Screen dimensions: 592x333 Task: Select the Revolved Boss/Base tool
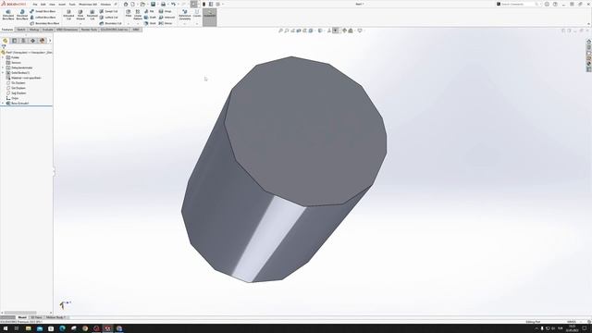coord(22,15)
